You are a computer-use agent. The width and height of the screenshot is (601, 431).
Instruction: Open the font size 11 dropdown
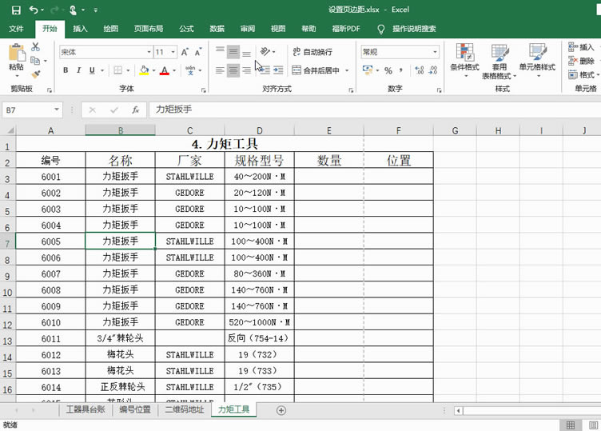(173, 52)
